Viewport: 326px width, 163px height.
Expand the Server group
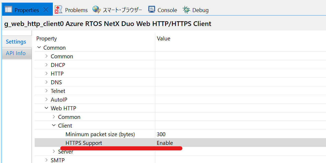point(54,151)
